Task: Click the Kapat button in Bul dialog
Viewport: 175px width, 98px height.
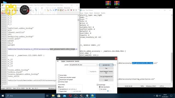Action: pyautogui.click(x=106, y=80)
